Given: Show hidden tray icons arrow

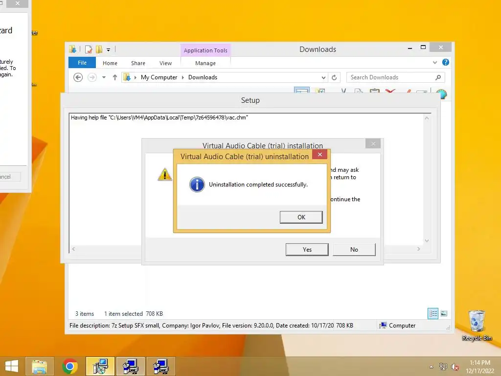Looking at the screenshot, I should [432, 367].
